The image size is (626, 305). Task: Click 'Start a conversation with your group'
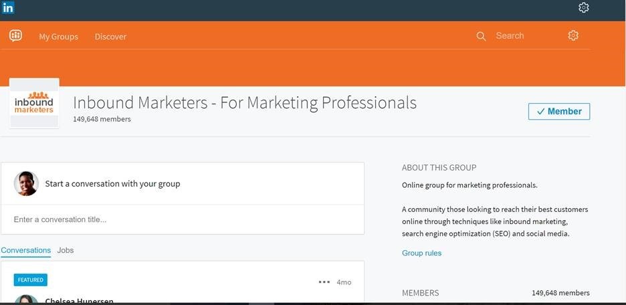coord(112,183)
